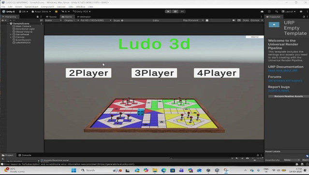Select Main Camera in Hierarchy
The height and width of the screenshot is (175, 309).
tap(23, 27)
